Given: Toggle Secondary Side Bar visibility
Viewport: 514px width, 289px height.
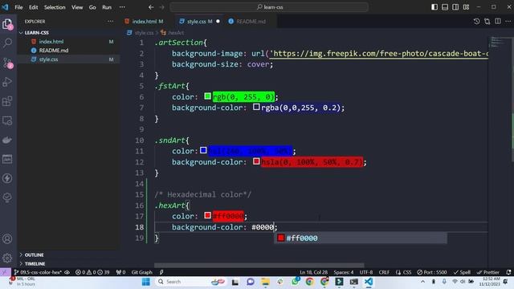Looking at the screenshot, I should (455, 7).
